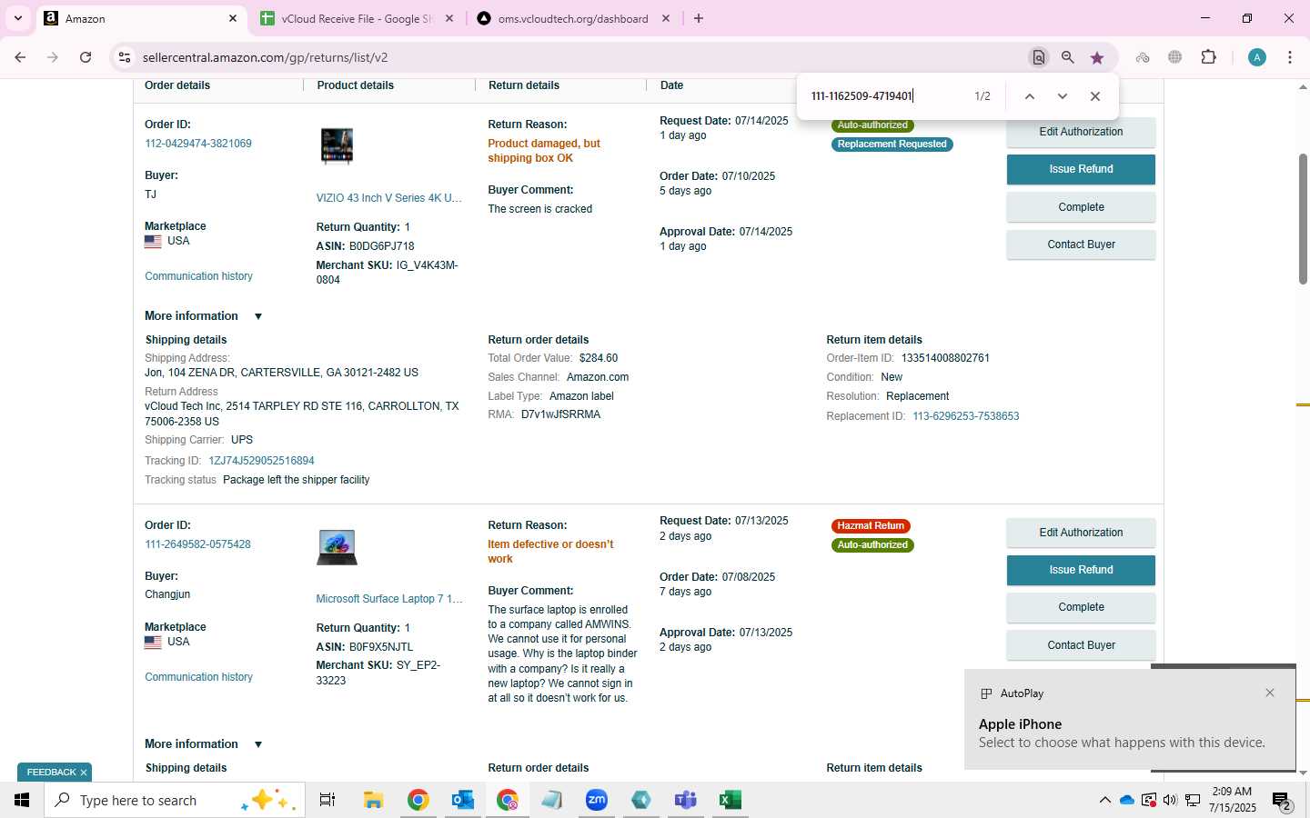Screen dimensions: 1310x818
Task: Switch to oms.vcloudtech.org dashboard tab
Action: 573,18
